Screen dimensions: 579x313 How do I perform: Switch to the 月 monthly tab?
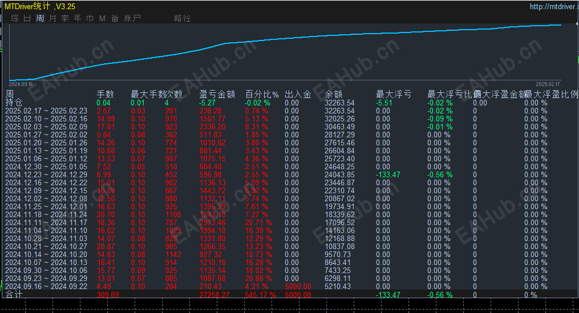click(52, 18)
